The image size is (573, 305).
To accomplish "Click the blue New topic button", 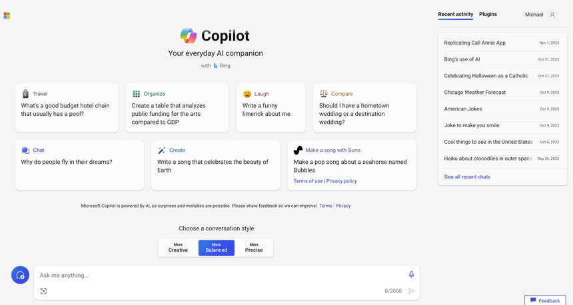I will (x=20, y=274).
